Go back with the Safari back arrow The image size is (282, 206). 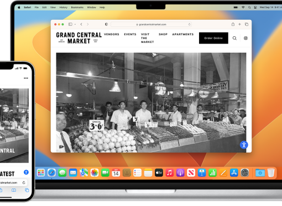pos(81,24)
